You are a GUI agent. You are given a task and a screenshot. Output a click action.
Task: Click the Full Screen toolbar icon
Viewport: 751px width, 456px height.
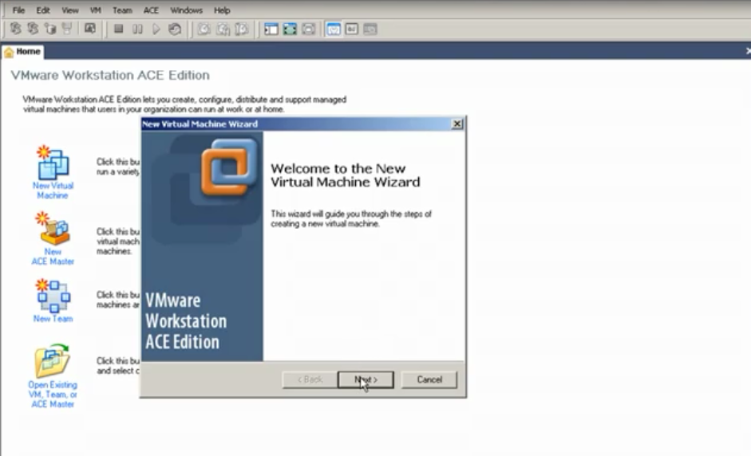pyautogui.click(x=290, y=29)
